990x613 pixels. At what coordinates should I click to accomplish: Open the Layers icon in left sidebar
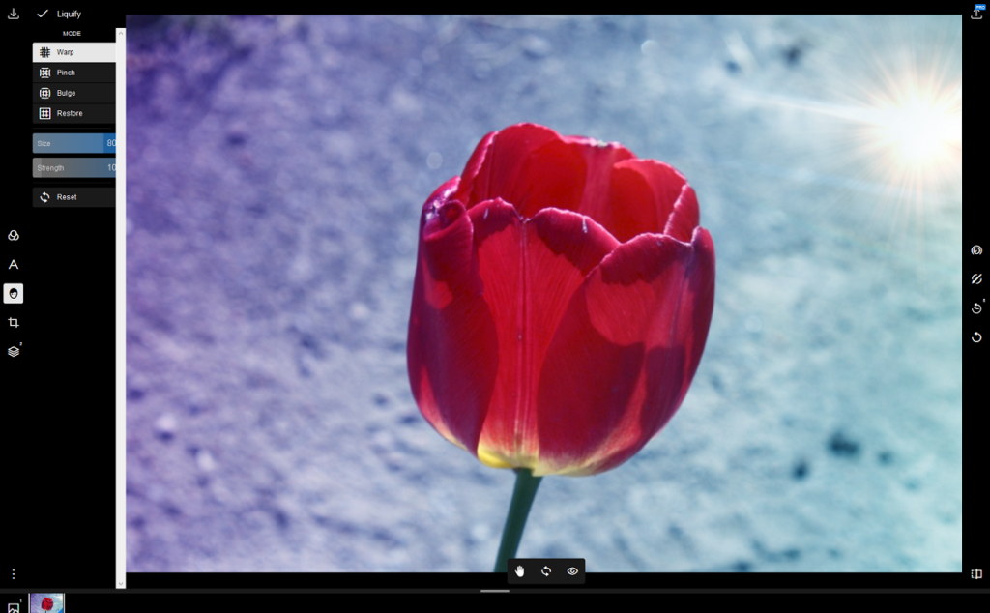[14, 352]
